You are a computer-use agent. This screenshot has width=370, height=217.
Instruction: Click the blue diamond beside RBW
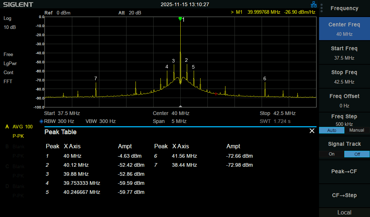pyautogui.click(x=41, y=122)
